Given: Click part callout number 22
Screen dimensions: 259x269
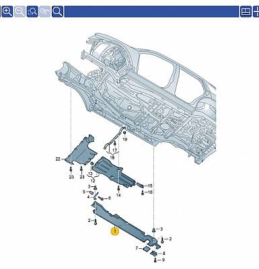Looking at the screenshot, I should (x=58, y=159).
